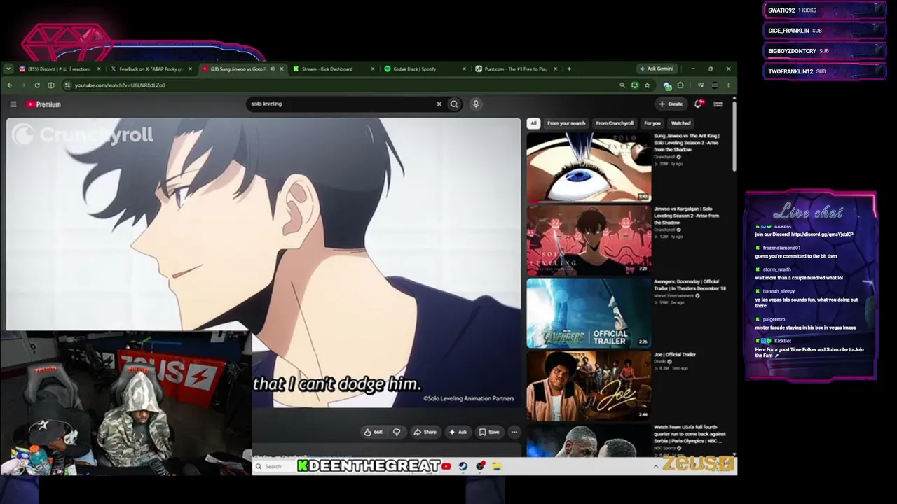Open the browser zoom magnifier icon
Image resolution: width=897 pixels, height=504 pixels.
tap(622, 85)
